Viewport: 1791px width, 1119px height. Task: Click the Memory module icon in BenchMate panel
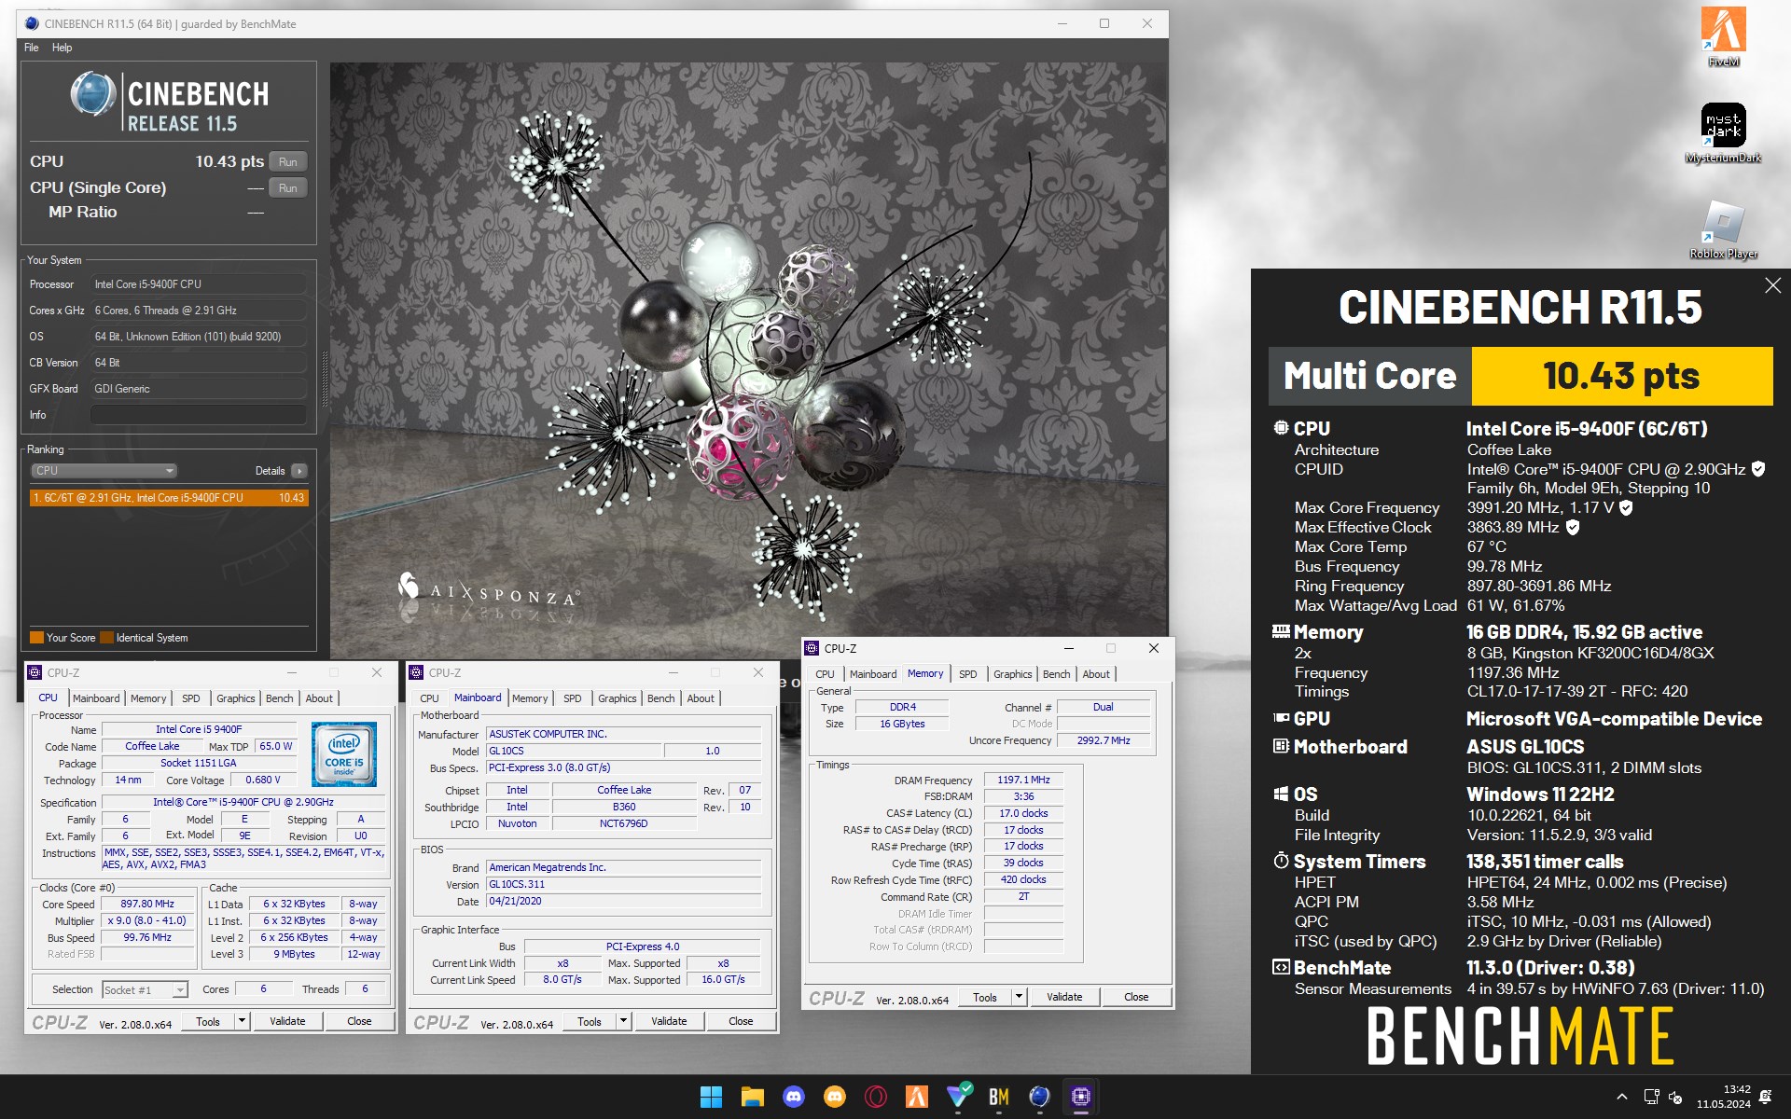pyautogui.click(x=1281, y=631)
